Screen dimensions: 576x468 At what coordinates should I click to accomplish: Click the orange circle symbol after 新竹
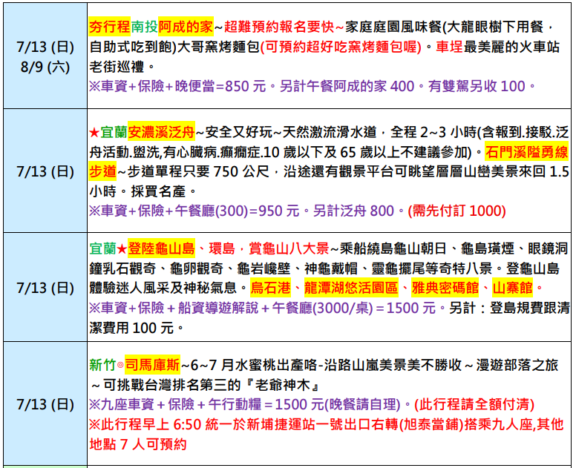click(x=120, y=364)
